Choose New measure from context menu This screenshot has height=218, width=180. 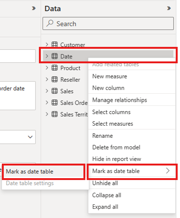click(110, 76)
